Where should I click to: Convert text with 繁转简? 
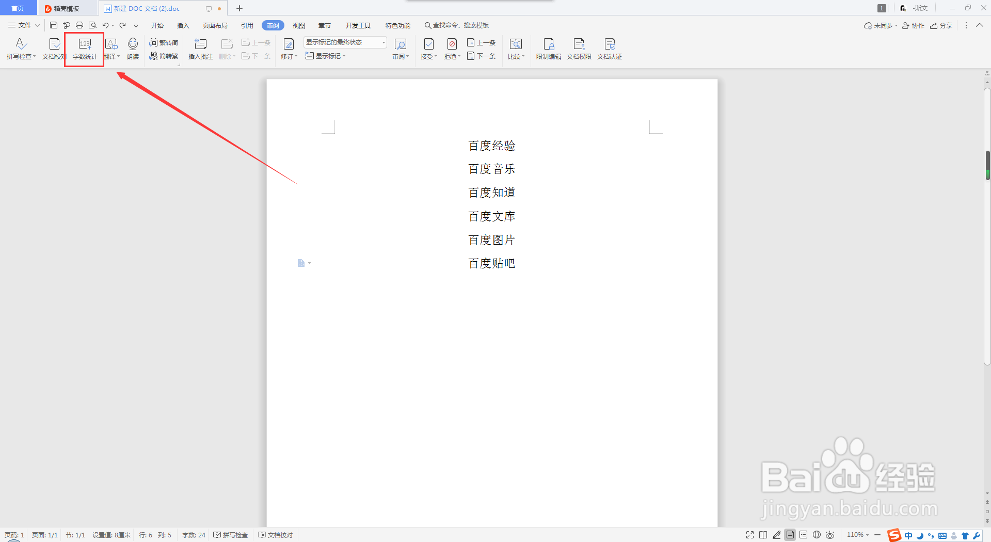tap(164, 42)
